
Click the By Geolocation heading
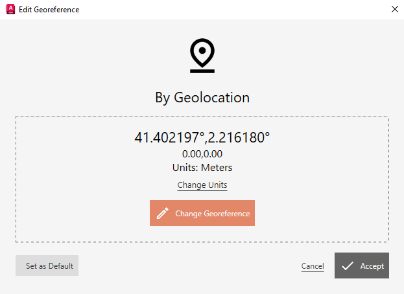[202, 98]
